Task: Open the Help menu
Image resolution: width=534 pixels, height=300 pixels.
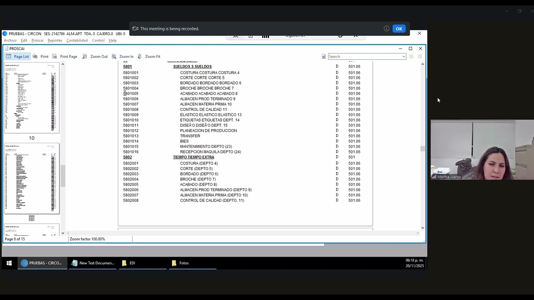Action: (x=113, y=40)
